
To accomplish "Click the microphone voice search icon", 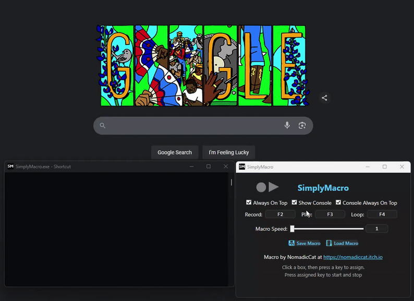I will pos(287,125).
